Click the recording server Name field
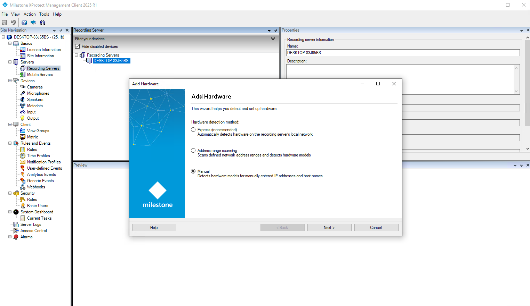 (x=403, y=53)
